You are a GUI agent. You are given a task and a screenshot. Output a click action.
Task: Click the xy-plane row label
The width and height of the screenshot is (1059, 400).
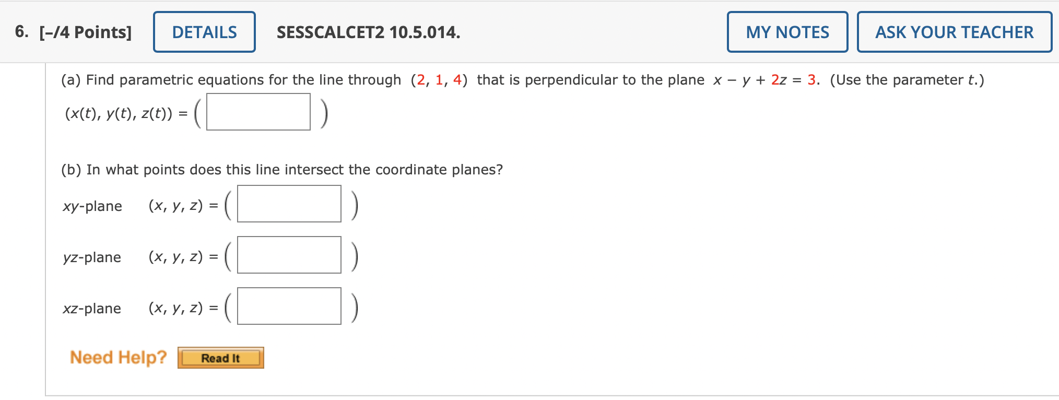tap(92, 206)
